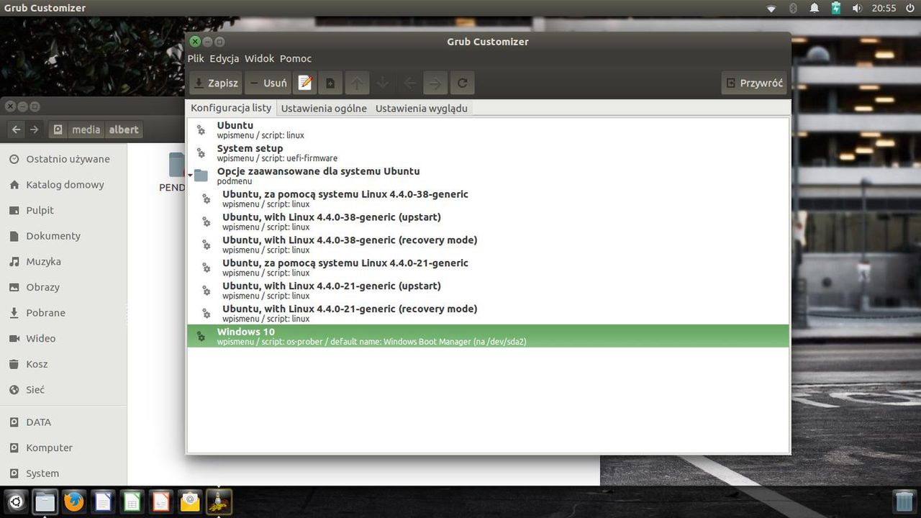Click the left arrow toolbar button
This screenshot has height=518, width=921.
409,83
